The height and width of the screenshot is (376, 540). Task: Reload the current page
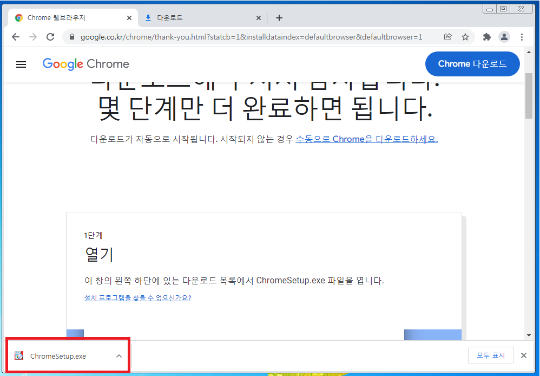click(x=51, y=37)
